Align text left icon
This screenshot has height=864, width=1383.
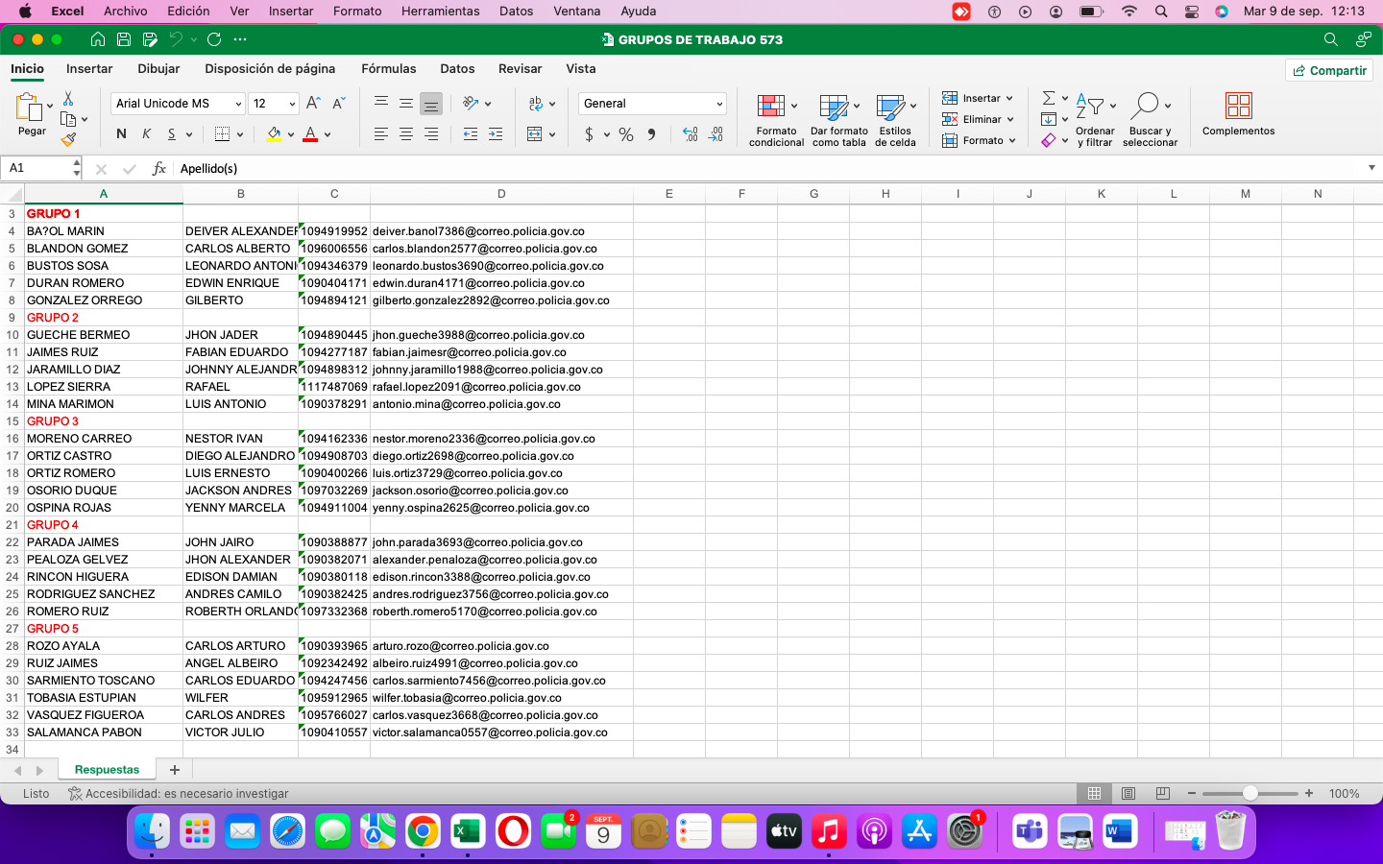(381, 134)
